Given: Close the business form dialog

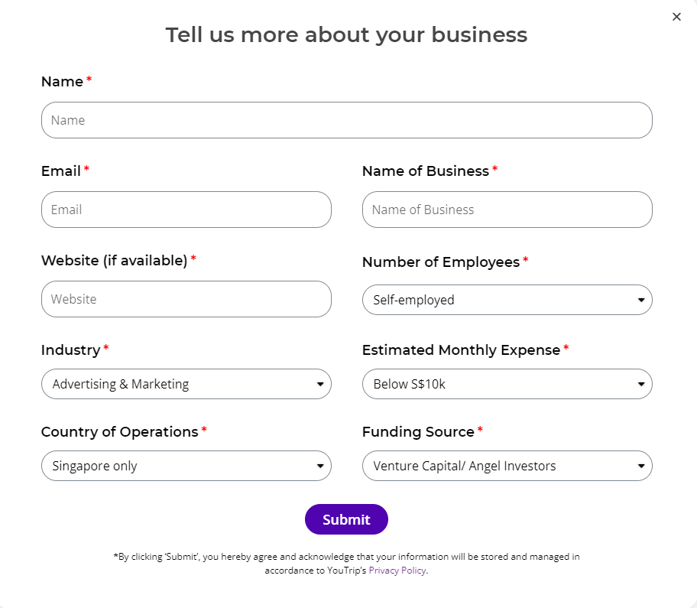Looking at the screenshot, I should pos(676,17).
